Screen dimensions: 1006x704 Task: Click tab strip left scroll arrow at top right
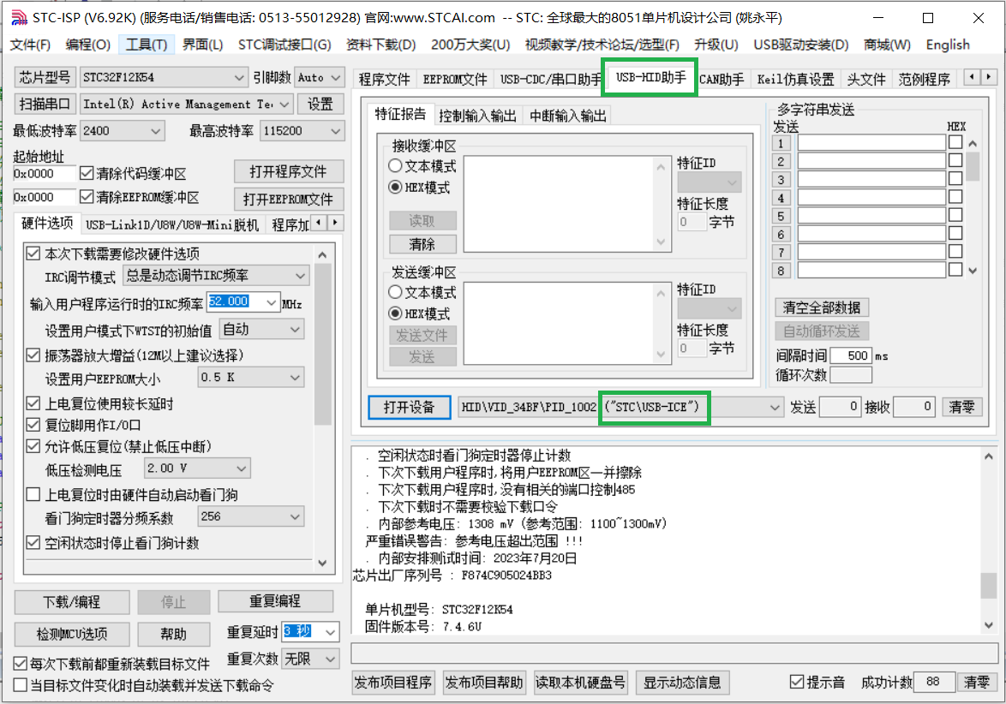973,77
